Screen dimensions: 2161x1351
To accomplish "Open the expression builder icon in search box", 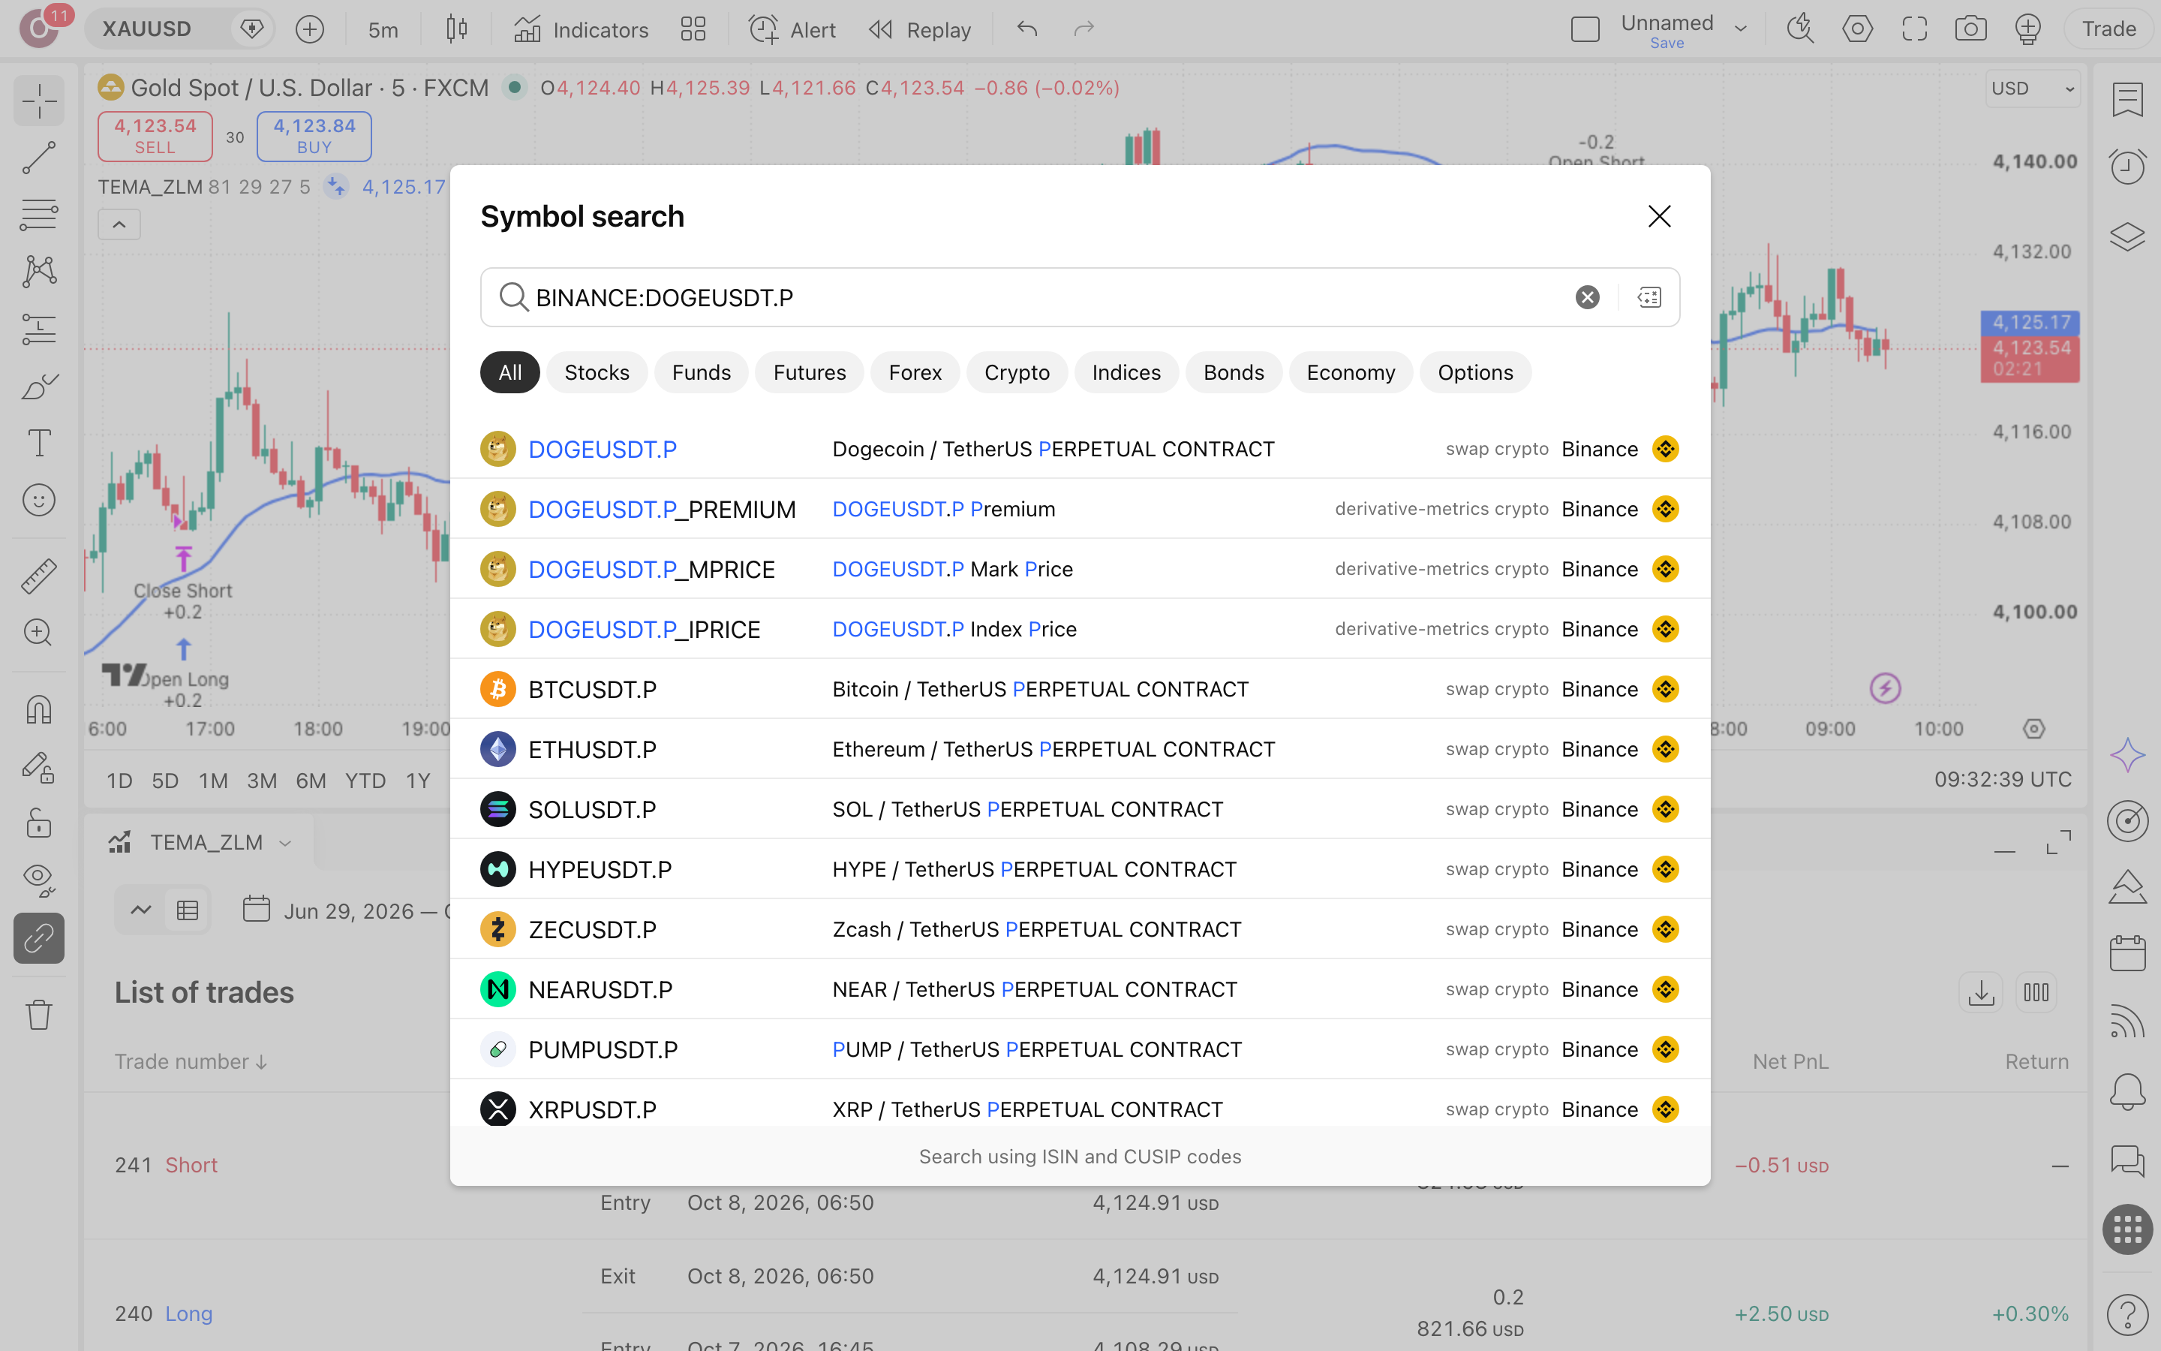I will click(x=1649, y=297).
